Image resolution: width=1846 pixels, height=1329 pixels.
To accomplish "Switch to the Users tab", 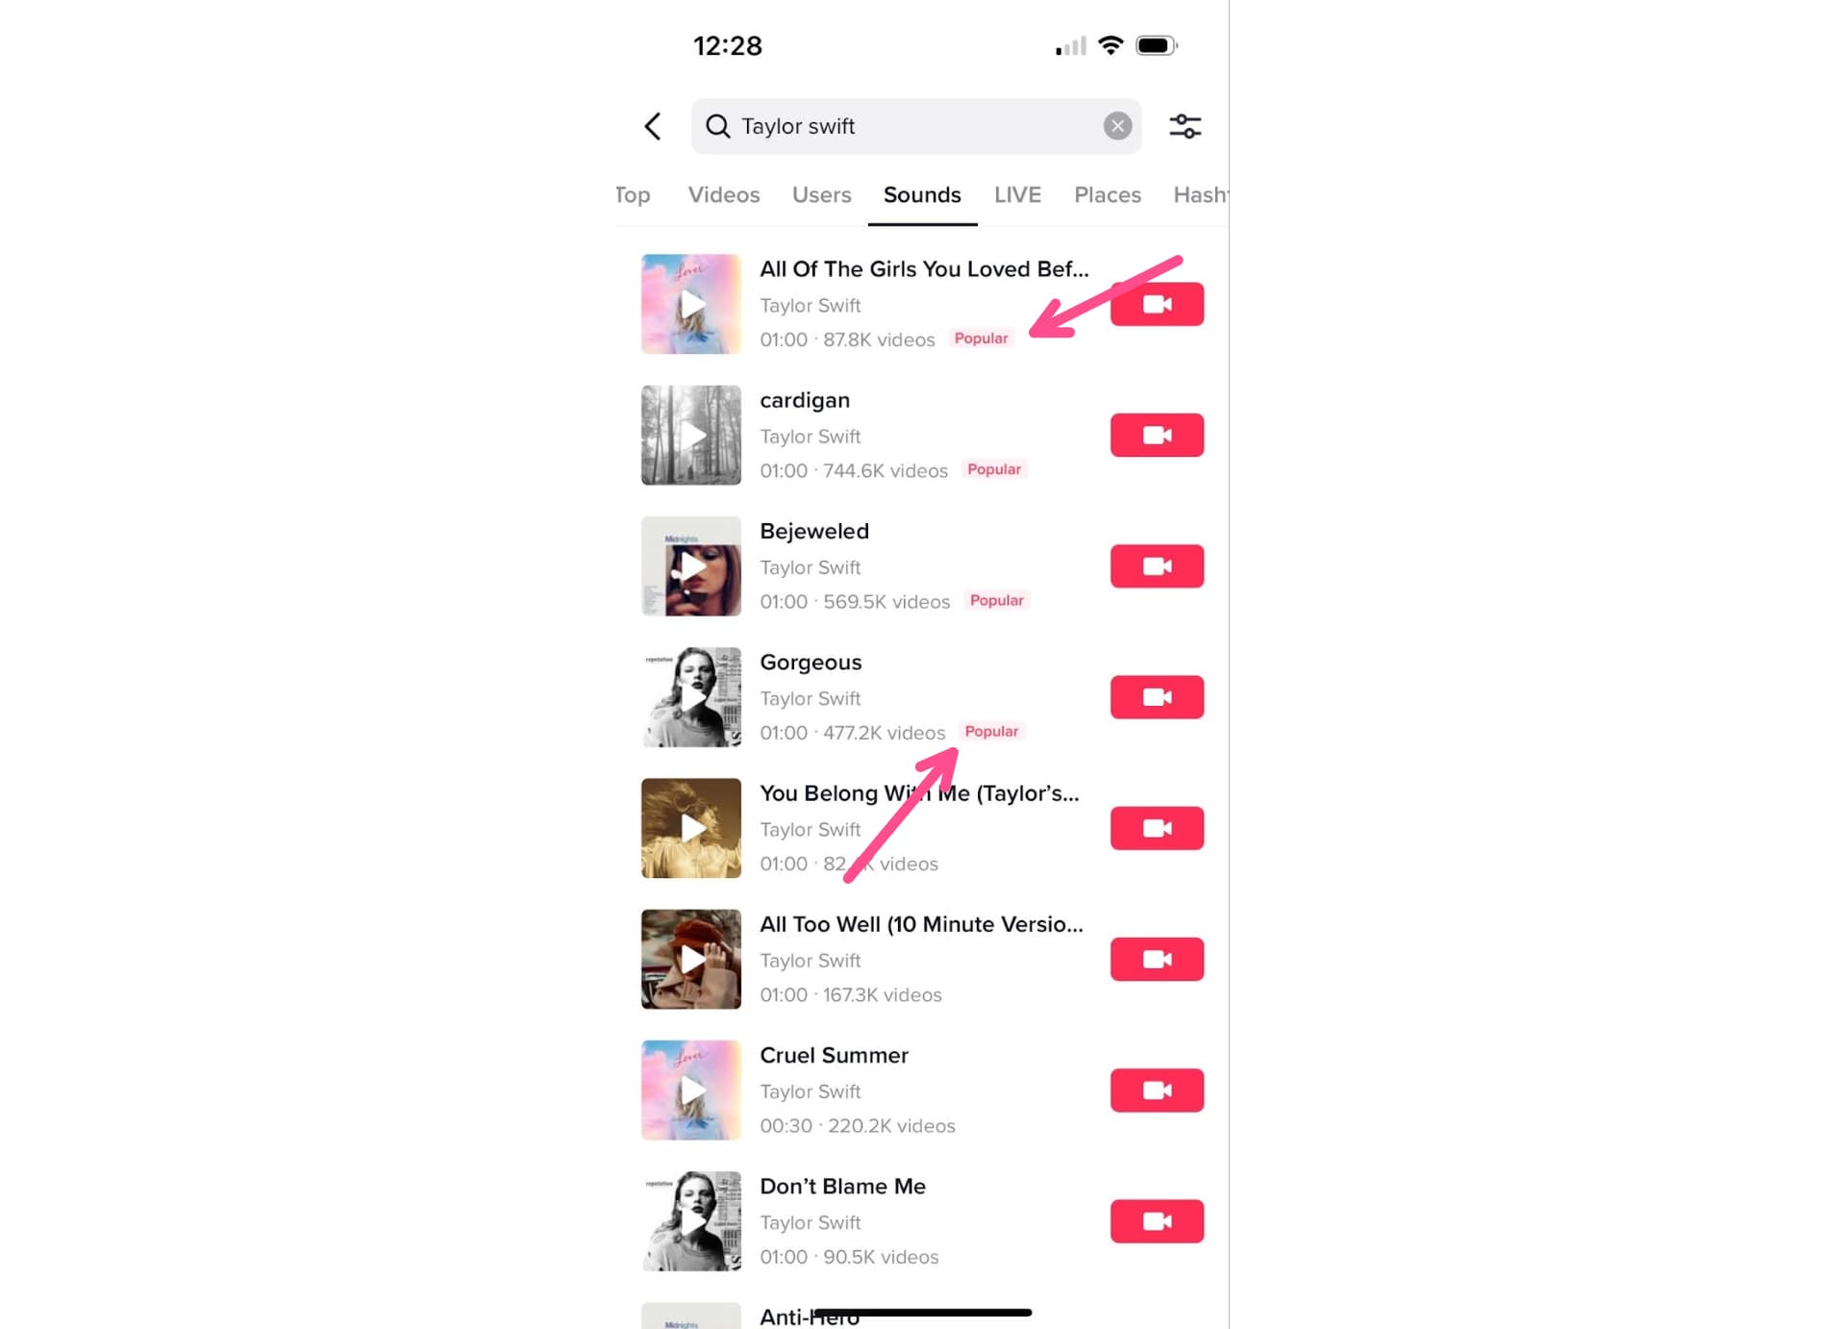I will coord(822,195).
